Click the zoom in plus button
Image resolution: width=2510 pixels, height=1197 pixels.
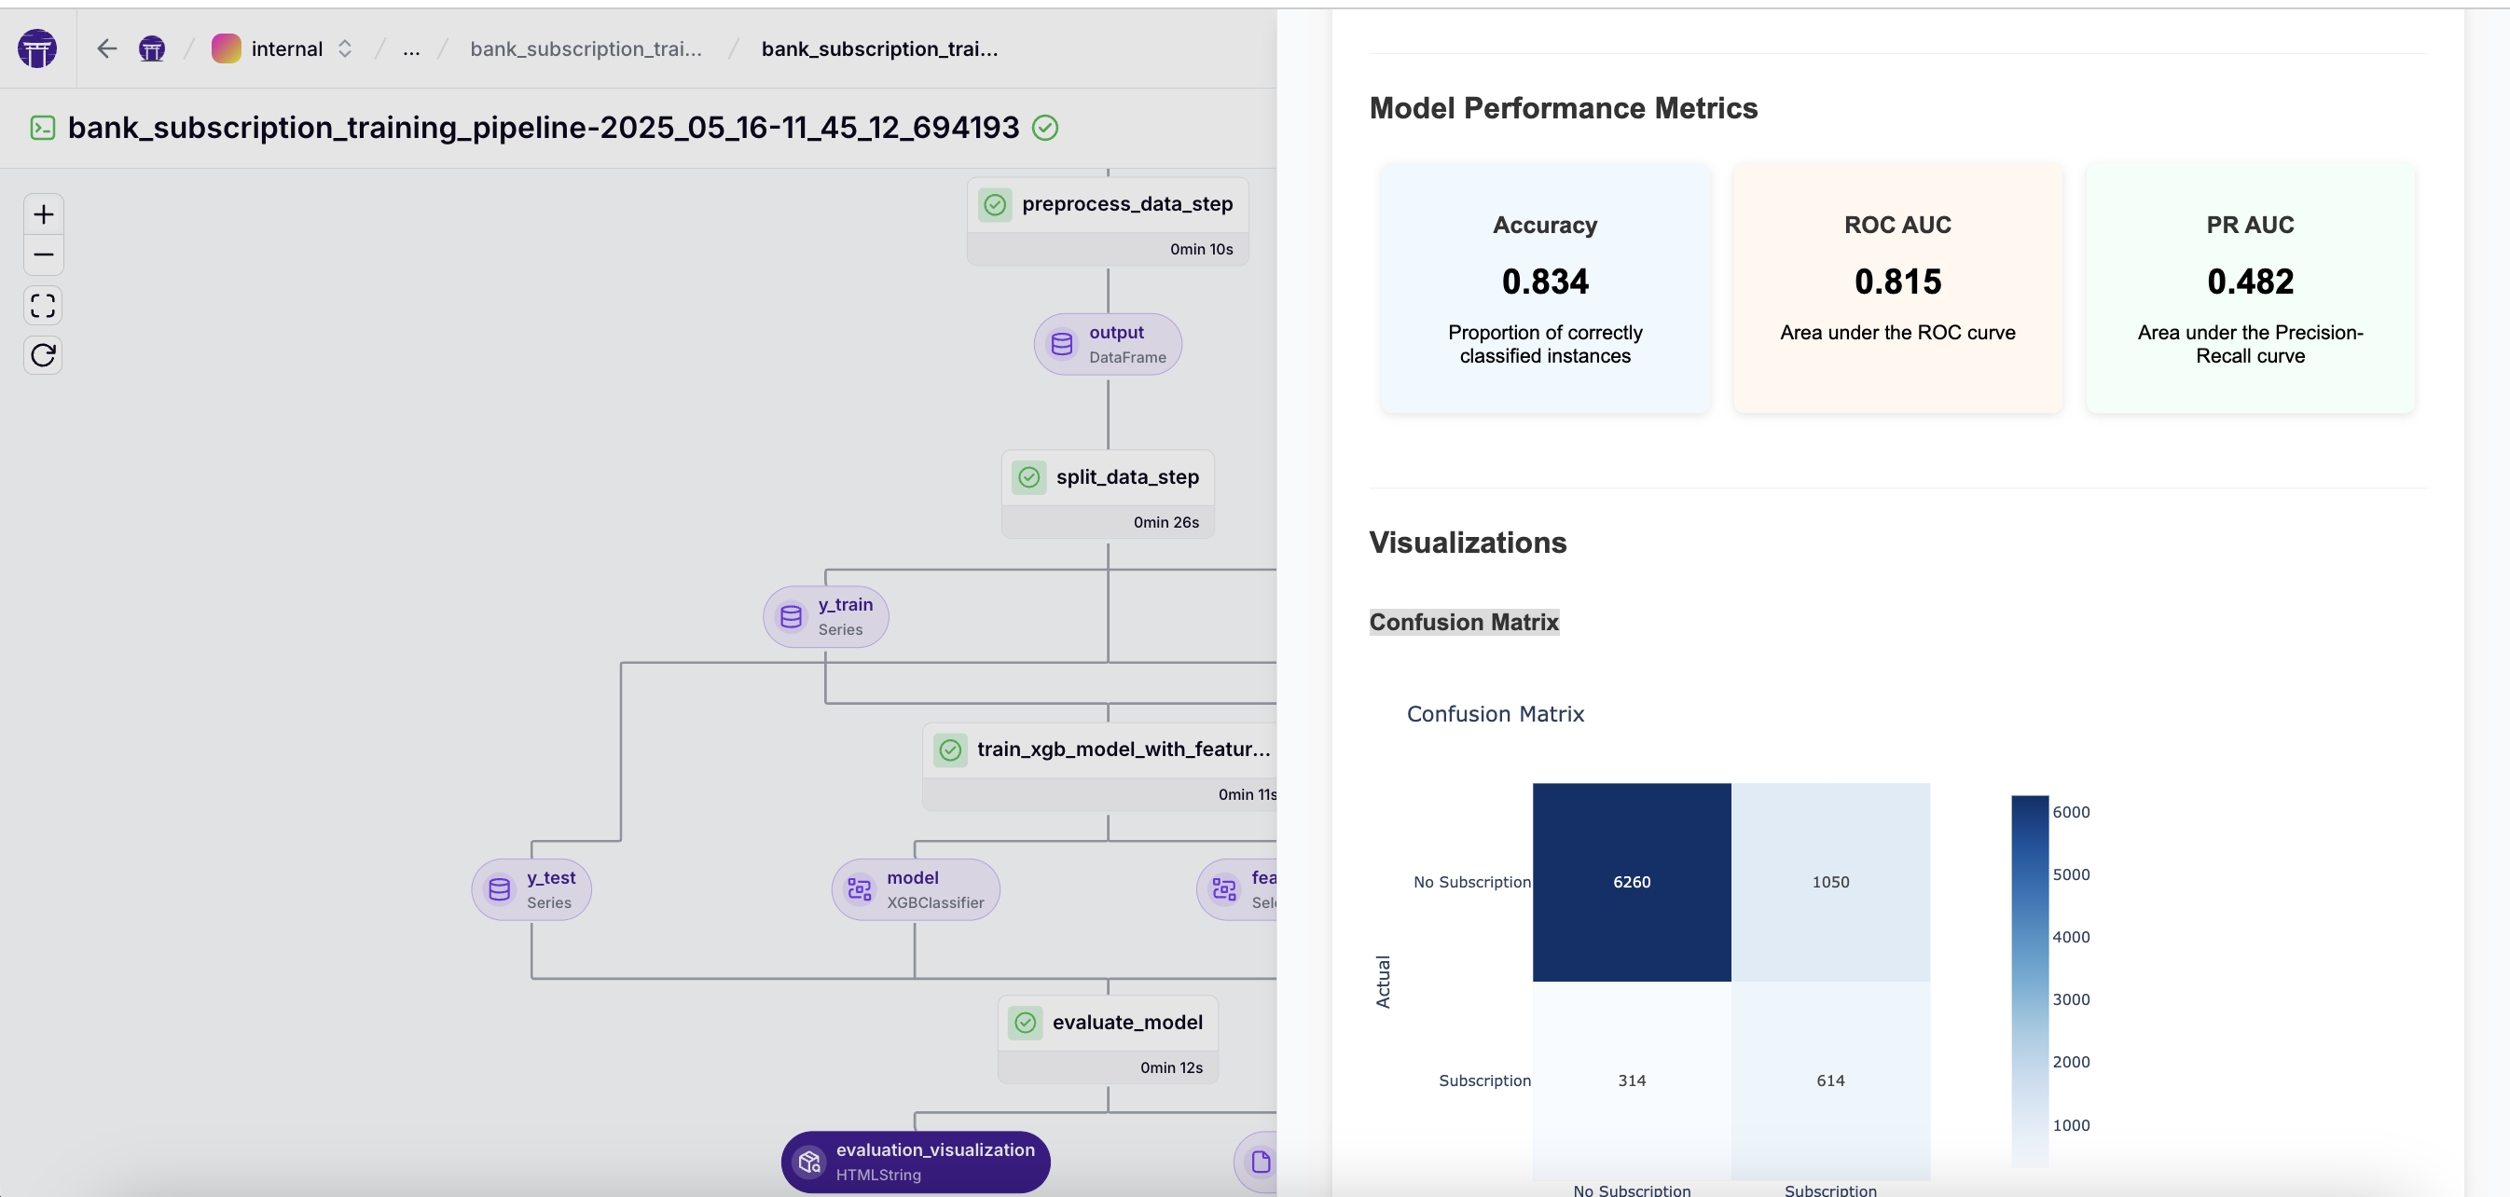(43, 214)
